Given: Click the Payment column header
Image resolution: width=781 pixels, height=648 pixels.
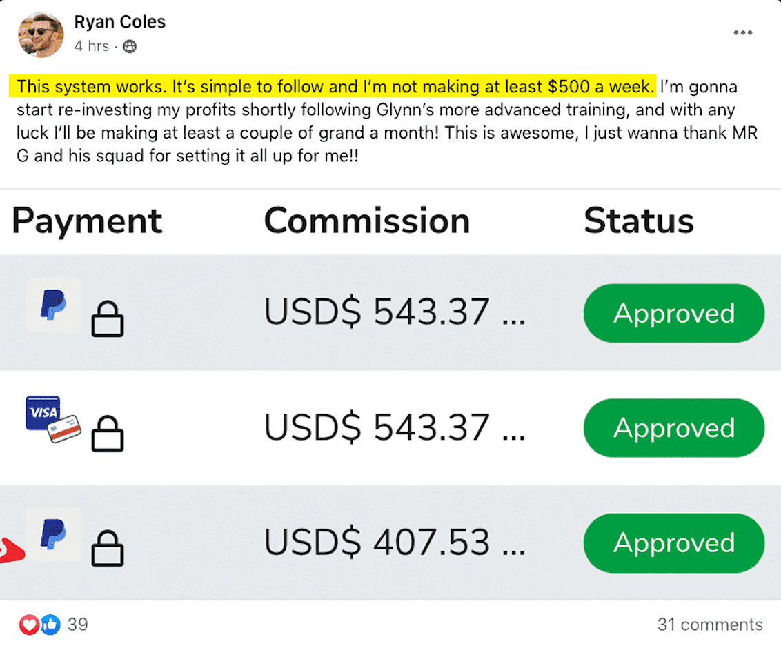Looking at the screenshot, I should [x=87, y=221].
